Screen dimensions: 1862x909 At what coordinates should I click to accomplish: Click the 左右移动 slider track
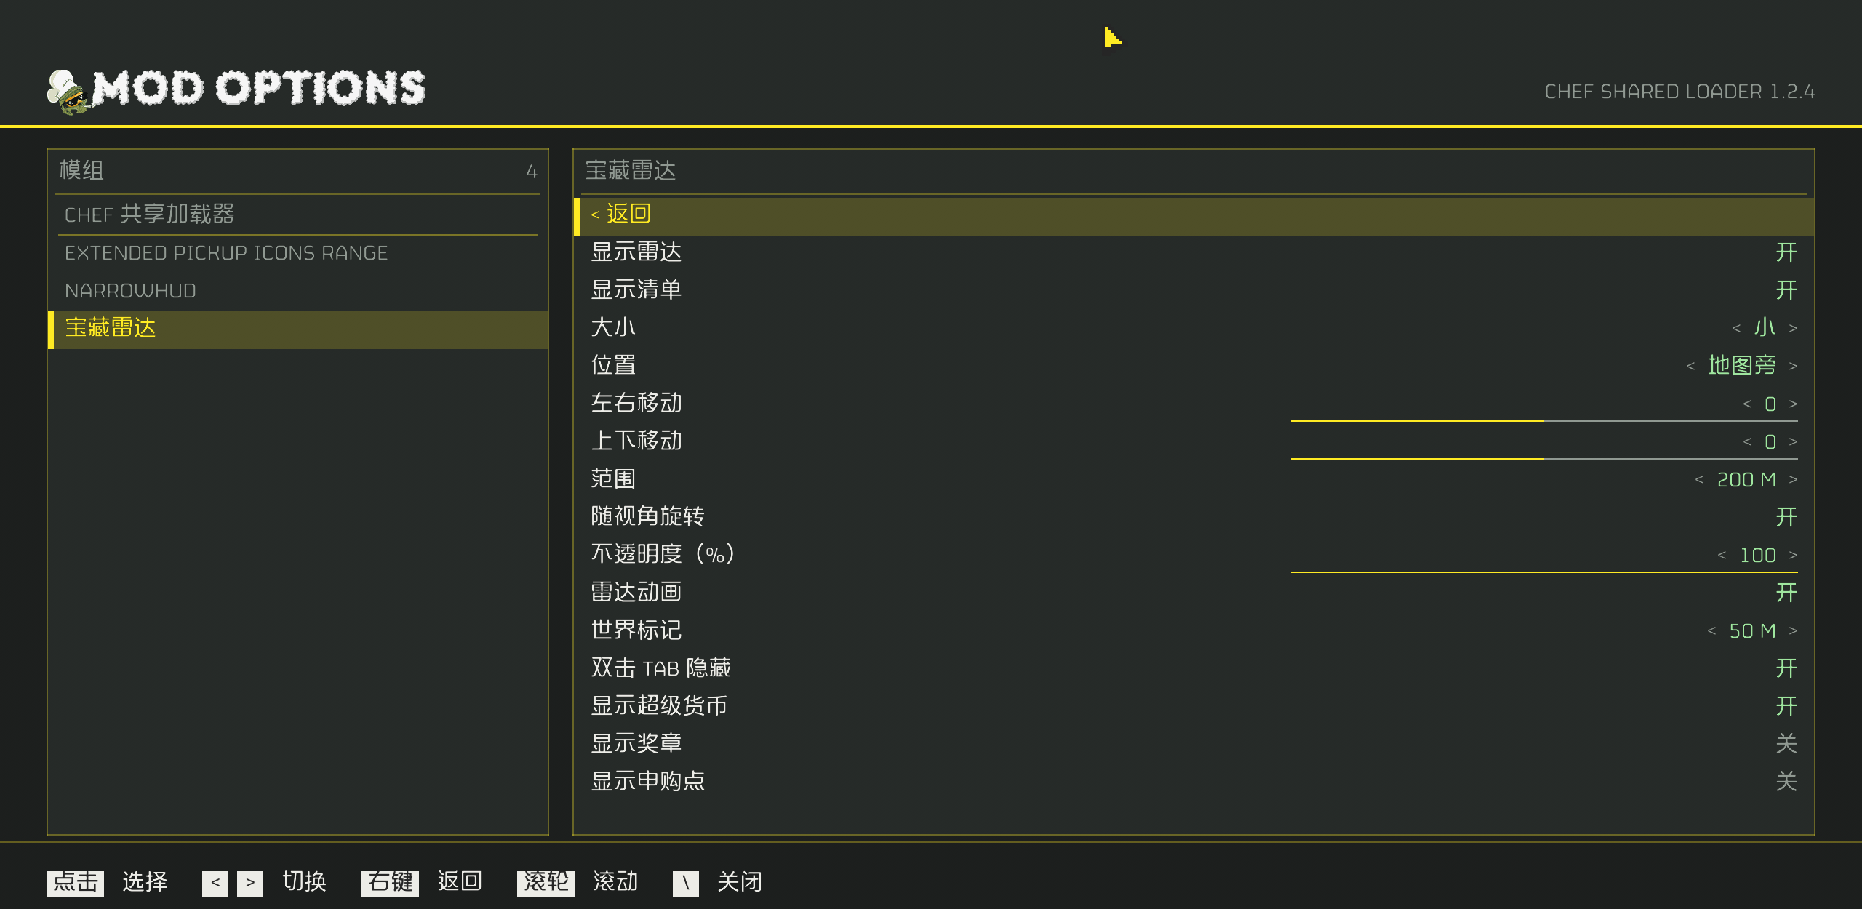click(1544, 421)
